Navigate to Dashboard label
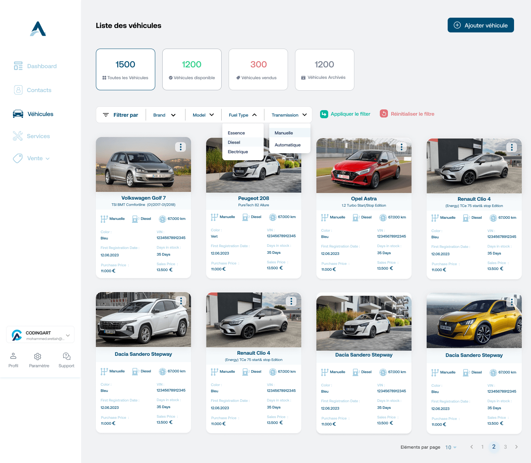Screen dimensions: 531x463 [x=42, y=66]
